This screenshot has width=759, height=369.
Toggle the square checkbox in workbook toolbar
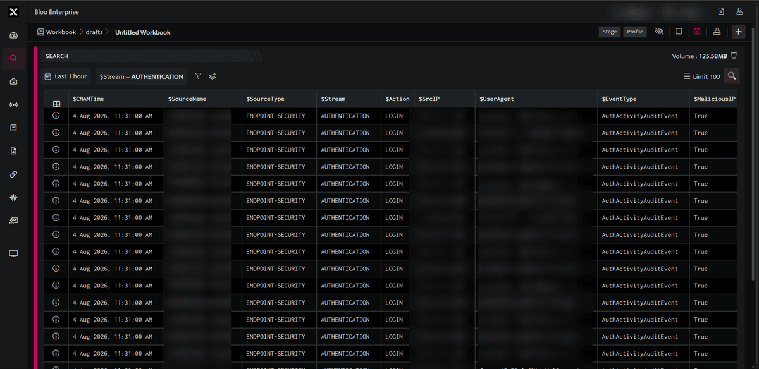679,32
